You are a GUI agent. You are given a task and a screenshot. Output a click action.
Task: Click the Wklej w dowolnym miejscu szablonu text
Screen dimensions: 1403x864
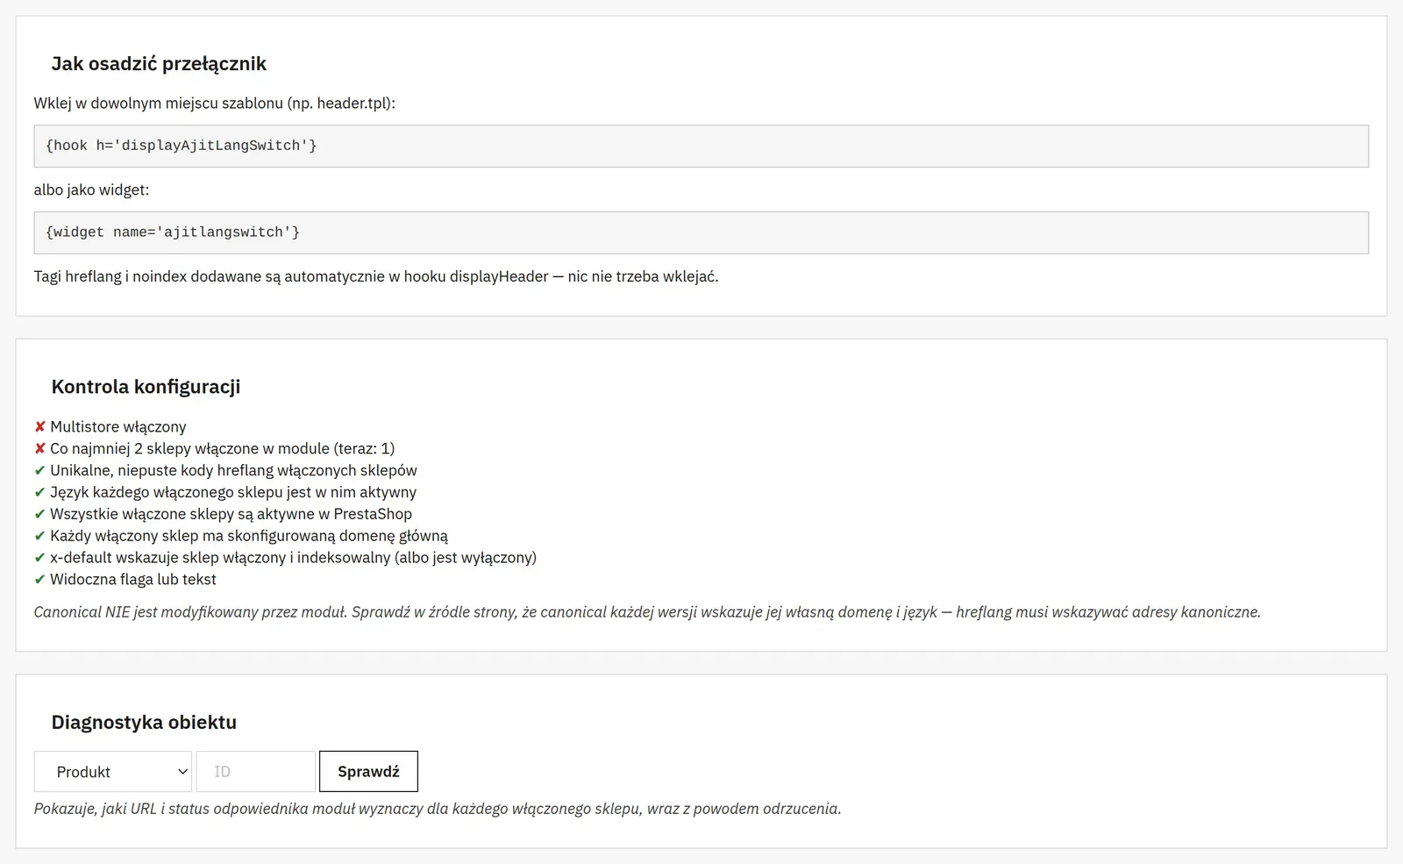tap(215, 104)
